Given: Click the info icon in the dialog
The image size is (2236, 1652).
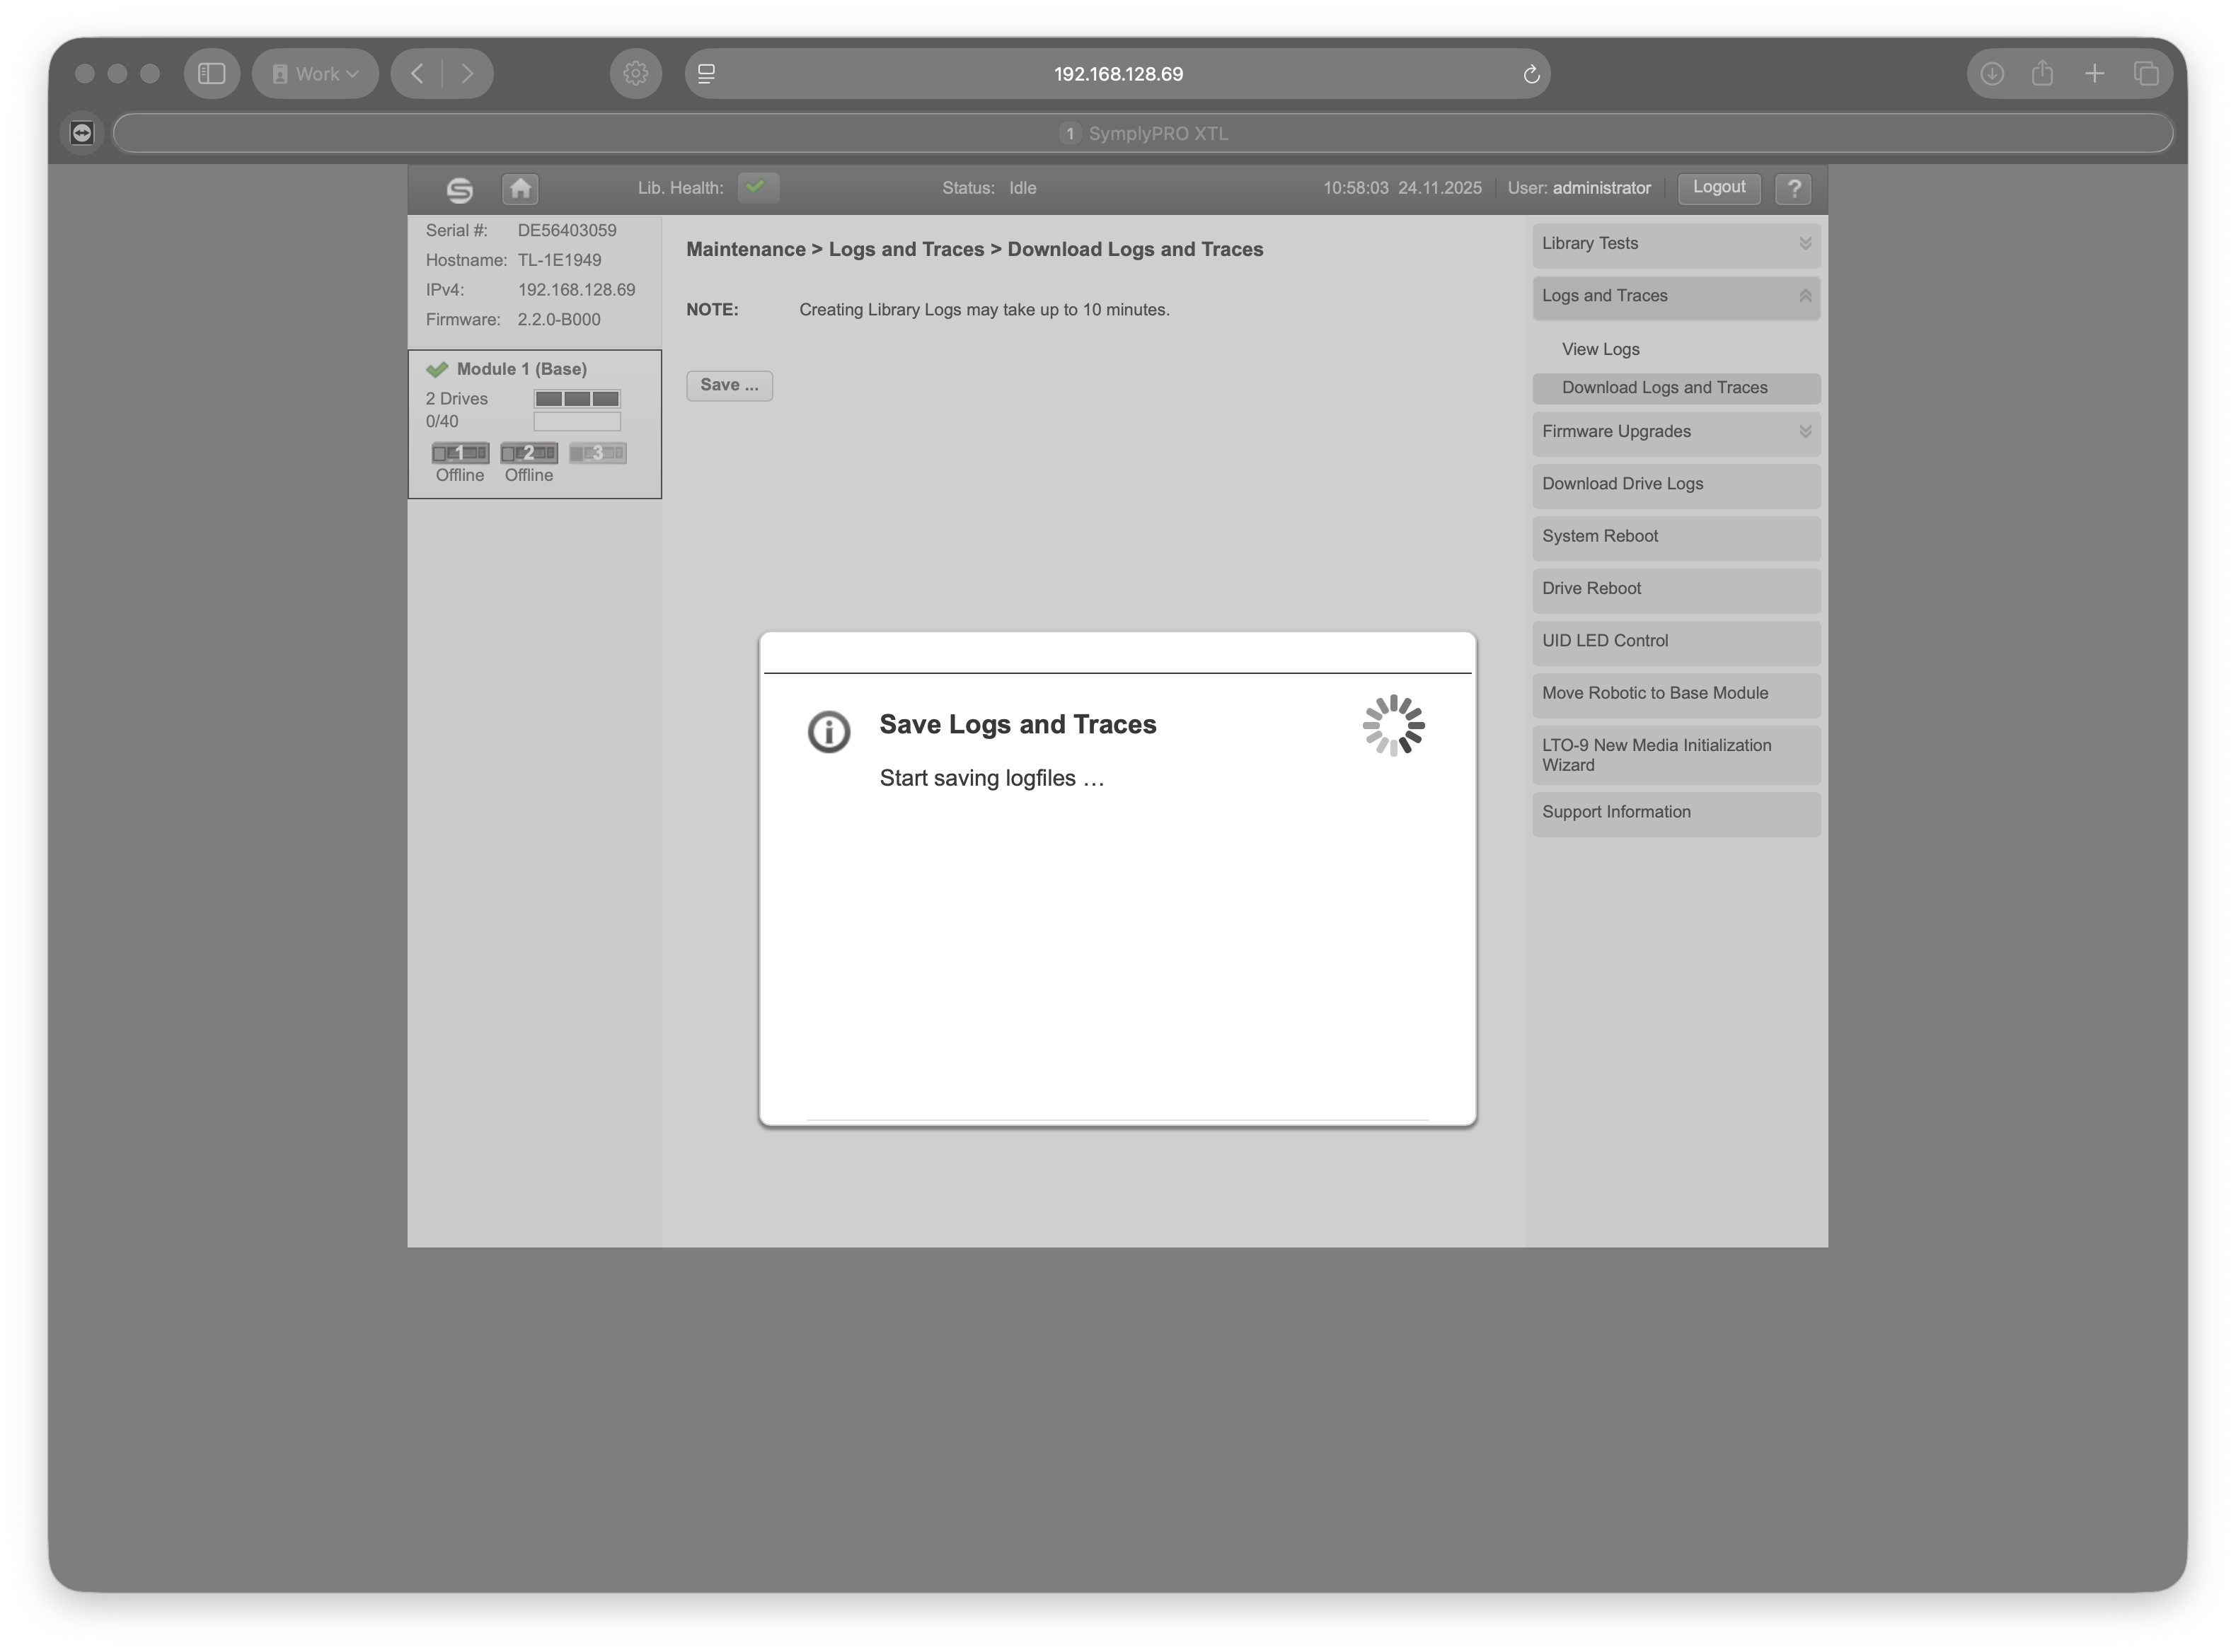Looking at the screenshot, I should pos(829,732).
